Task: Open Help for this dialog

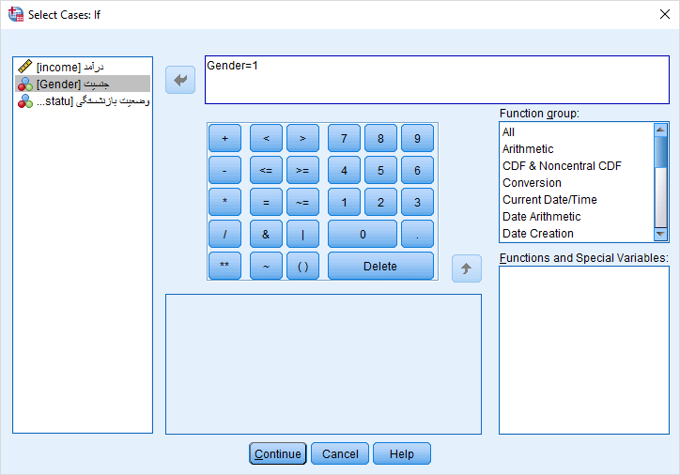Action: (x=401, y=454)
